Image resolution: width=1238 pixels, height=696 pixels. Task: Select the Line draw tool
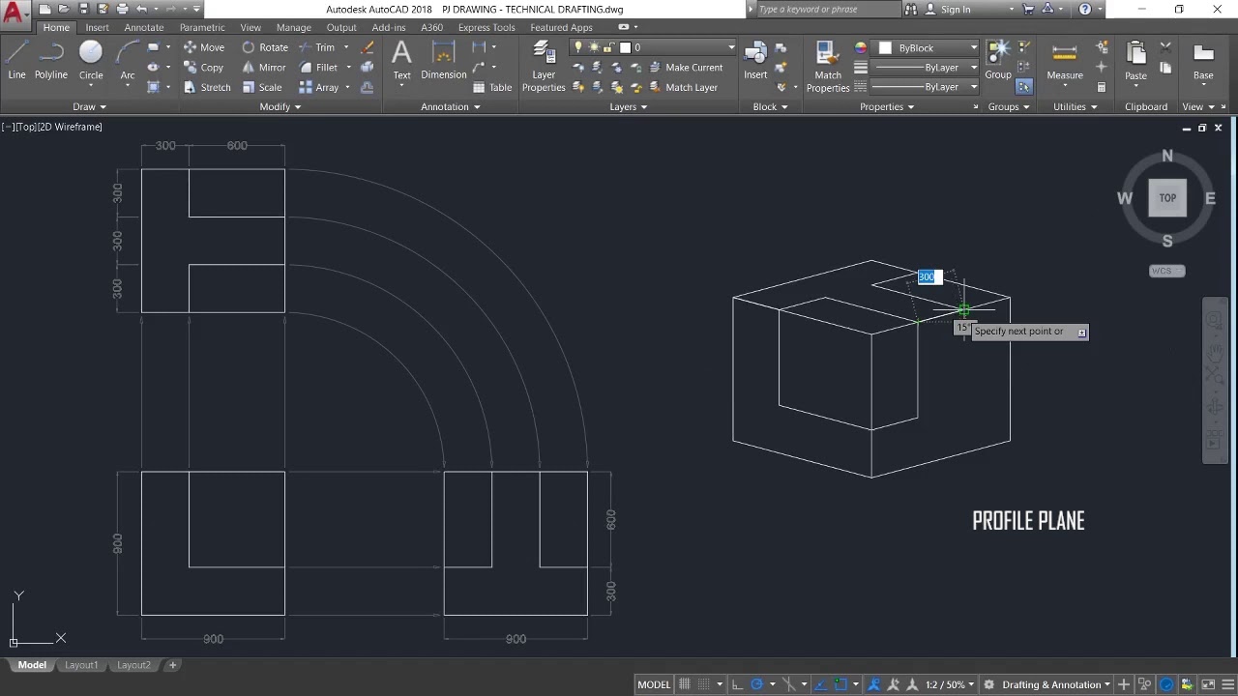[16, 60]
